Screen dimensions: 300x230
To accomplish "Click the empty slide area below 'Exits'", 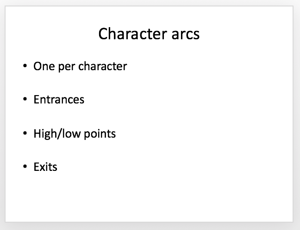I will click(x=149, y=197).
